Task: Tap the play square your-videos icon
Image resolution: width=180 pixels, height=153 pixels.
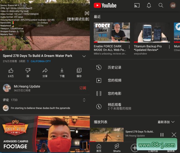Action: tap(99, 80)
